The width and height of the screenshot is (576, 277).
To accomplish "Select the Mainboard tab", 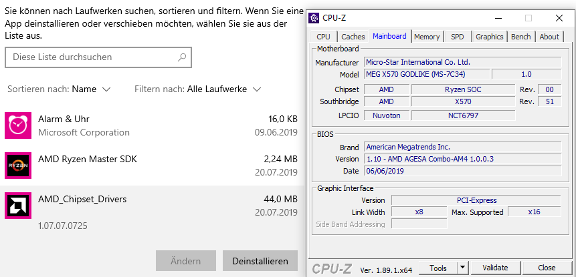I will [x=389, y=36].
